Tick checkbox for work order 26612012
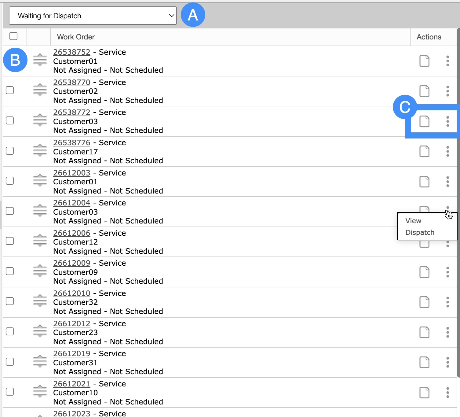The height and width of the screenshot is (417, 460). point(10,332)
